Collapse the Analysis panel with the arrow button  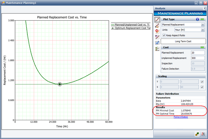point(204,8)
